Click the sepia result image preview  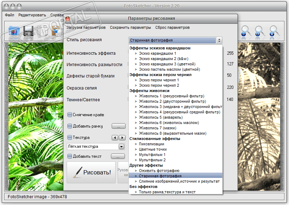click(259, 117)
